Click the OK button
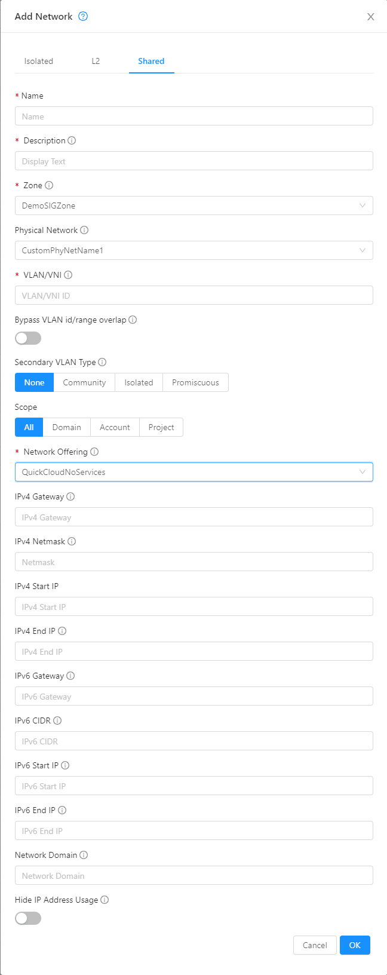This screenshot has height=975, width=387. (x=355, y=945)
